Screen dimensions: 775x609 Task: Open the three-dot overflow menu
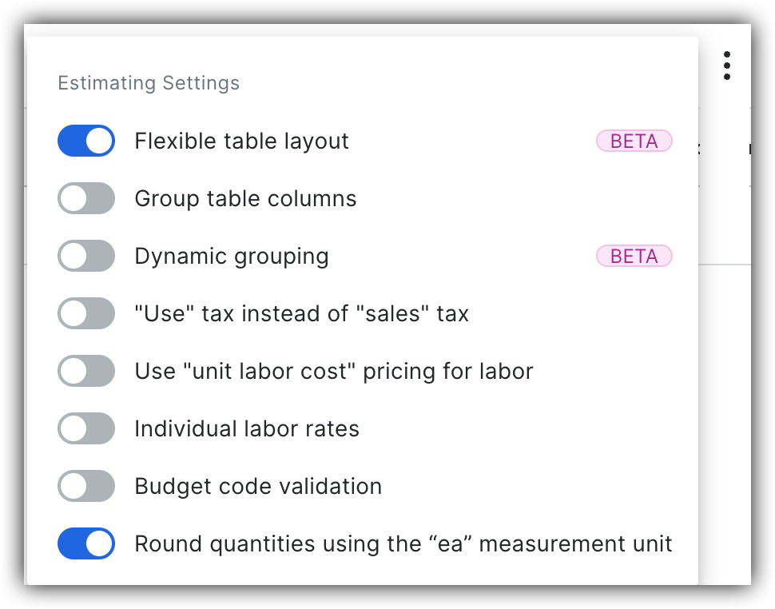point(727,66)
